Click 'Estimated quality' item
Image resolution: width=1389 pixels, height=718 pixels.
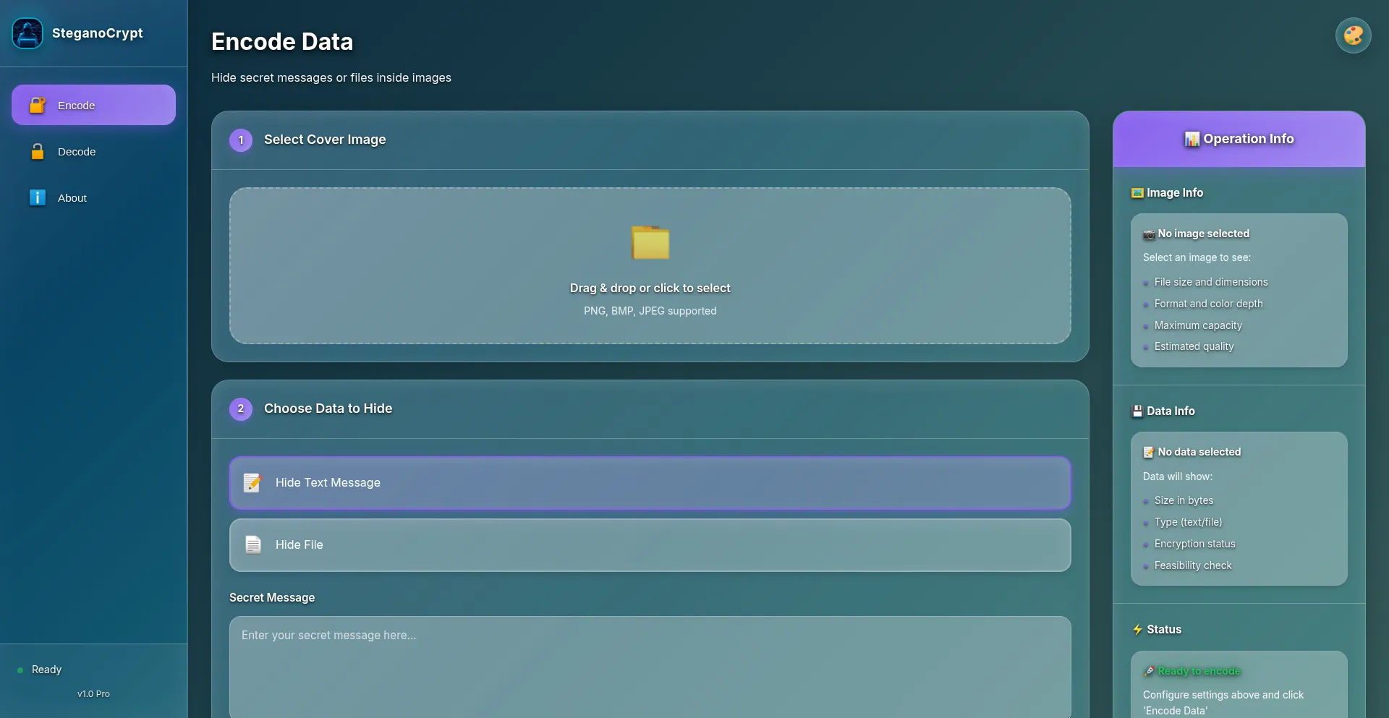[1194, 346]
